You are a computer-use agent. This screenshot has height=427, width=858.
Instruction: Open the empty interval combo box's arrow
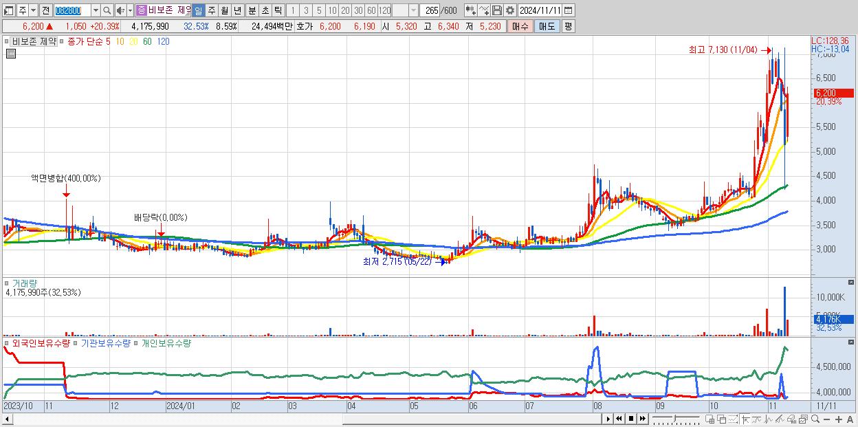413,11
